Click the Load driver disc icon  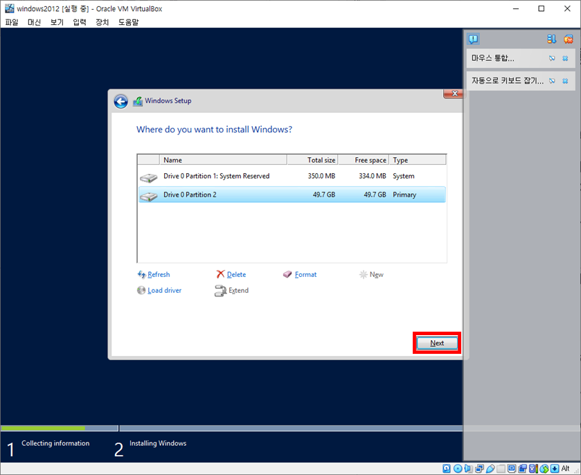141,290
